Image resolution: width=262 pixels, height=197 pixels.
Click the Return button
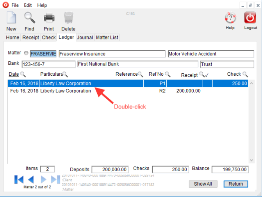235,184
